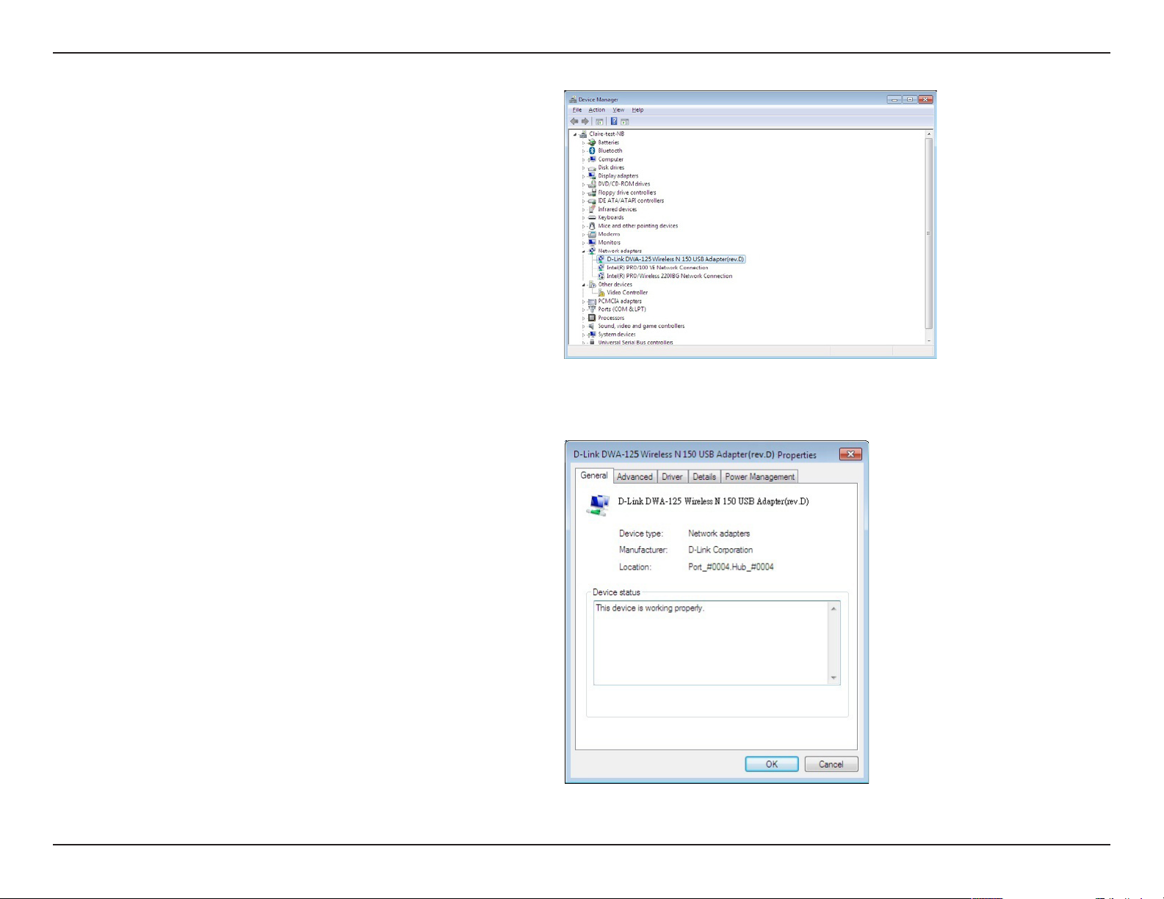1164x899 pixels.
Task: Expand the Batteries node
Action: click(x=584, y=142)
